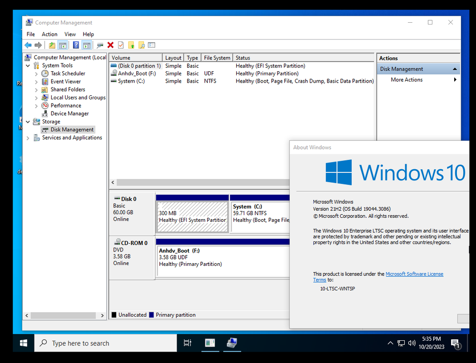Click the Properties checkmark page toolbar icon
Image resolution: width=476 pixels, height=363 pixels.
121,45
